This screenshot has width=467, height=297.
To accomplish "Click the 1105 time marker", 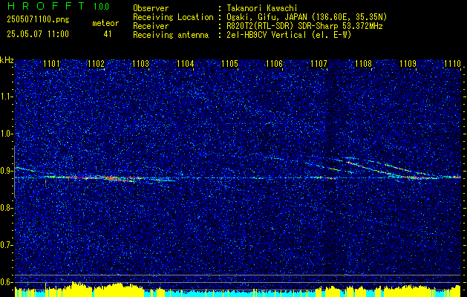I will point(230,64).
